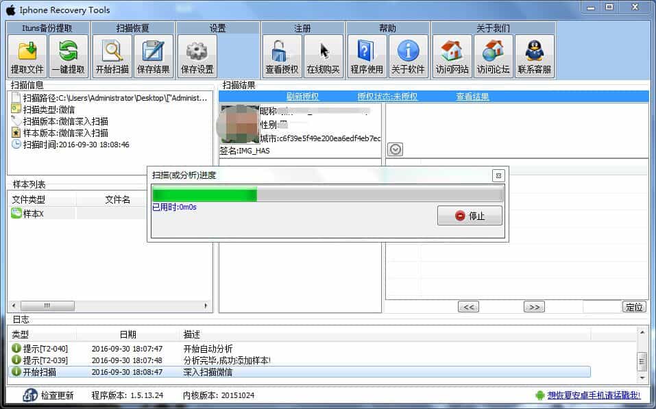Click the 扫描版本:微信深入扫描 line
Viewport: 656px width, 409px height.
pyautogui.click(x=60, y=121)
